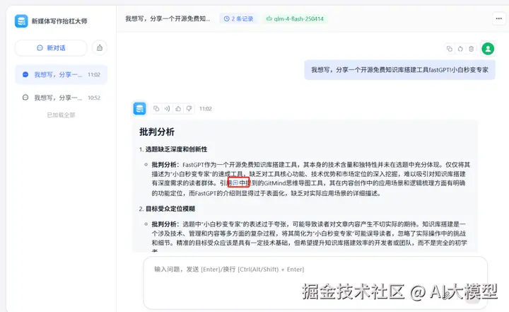This screenshot has width=509, height=312.
Task: Click the glm-4-flash-250414 model tag
Action: 295,19
